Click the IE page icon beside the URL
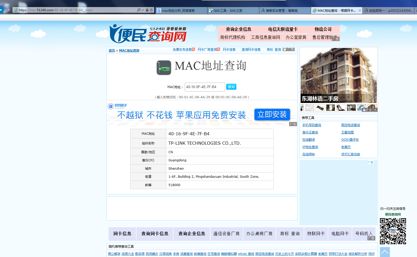 coord(16,10)
